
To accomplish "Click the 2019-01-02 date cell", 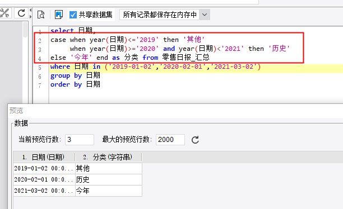I will click(44, 168).
